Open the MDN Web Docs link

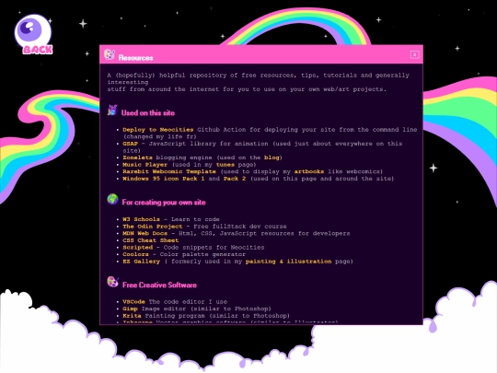coord(144,233)
